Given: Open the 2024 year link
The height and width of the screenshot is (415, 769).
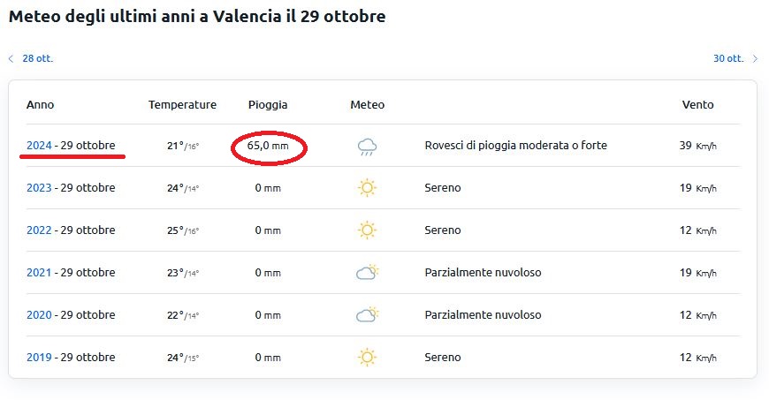Looking at the screenshot, I should coord(39,146).
